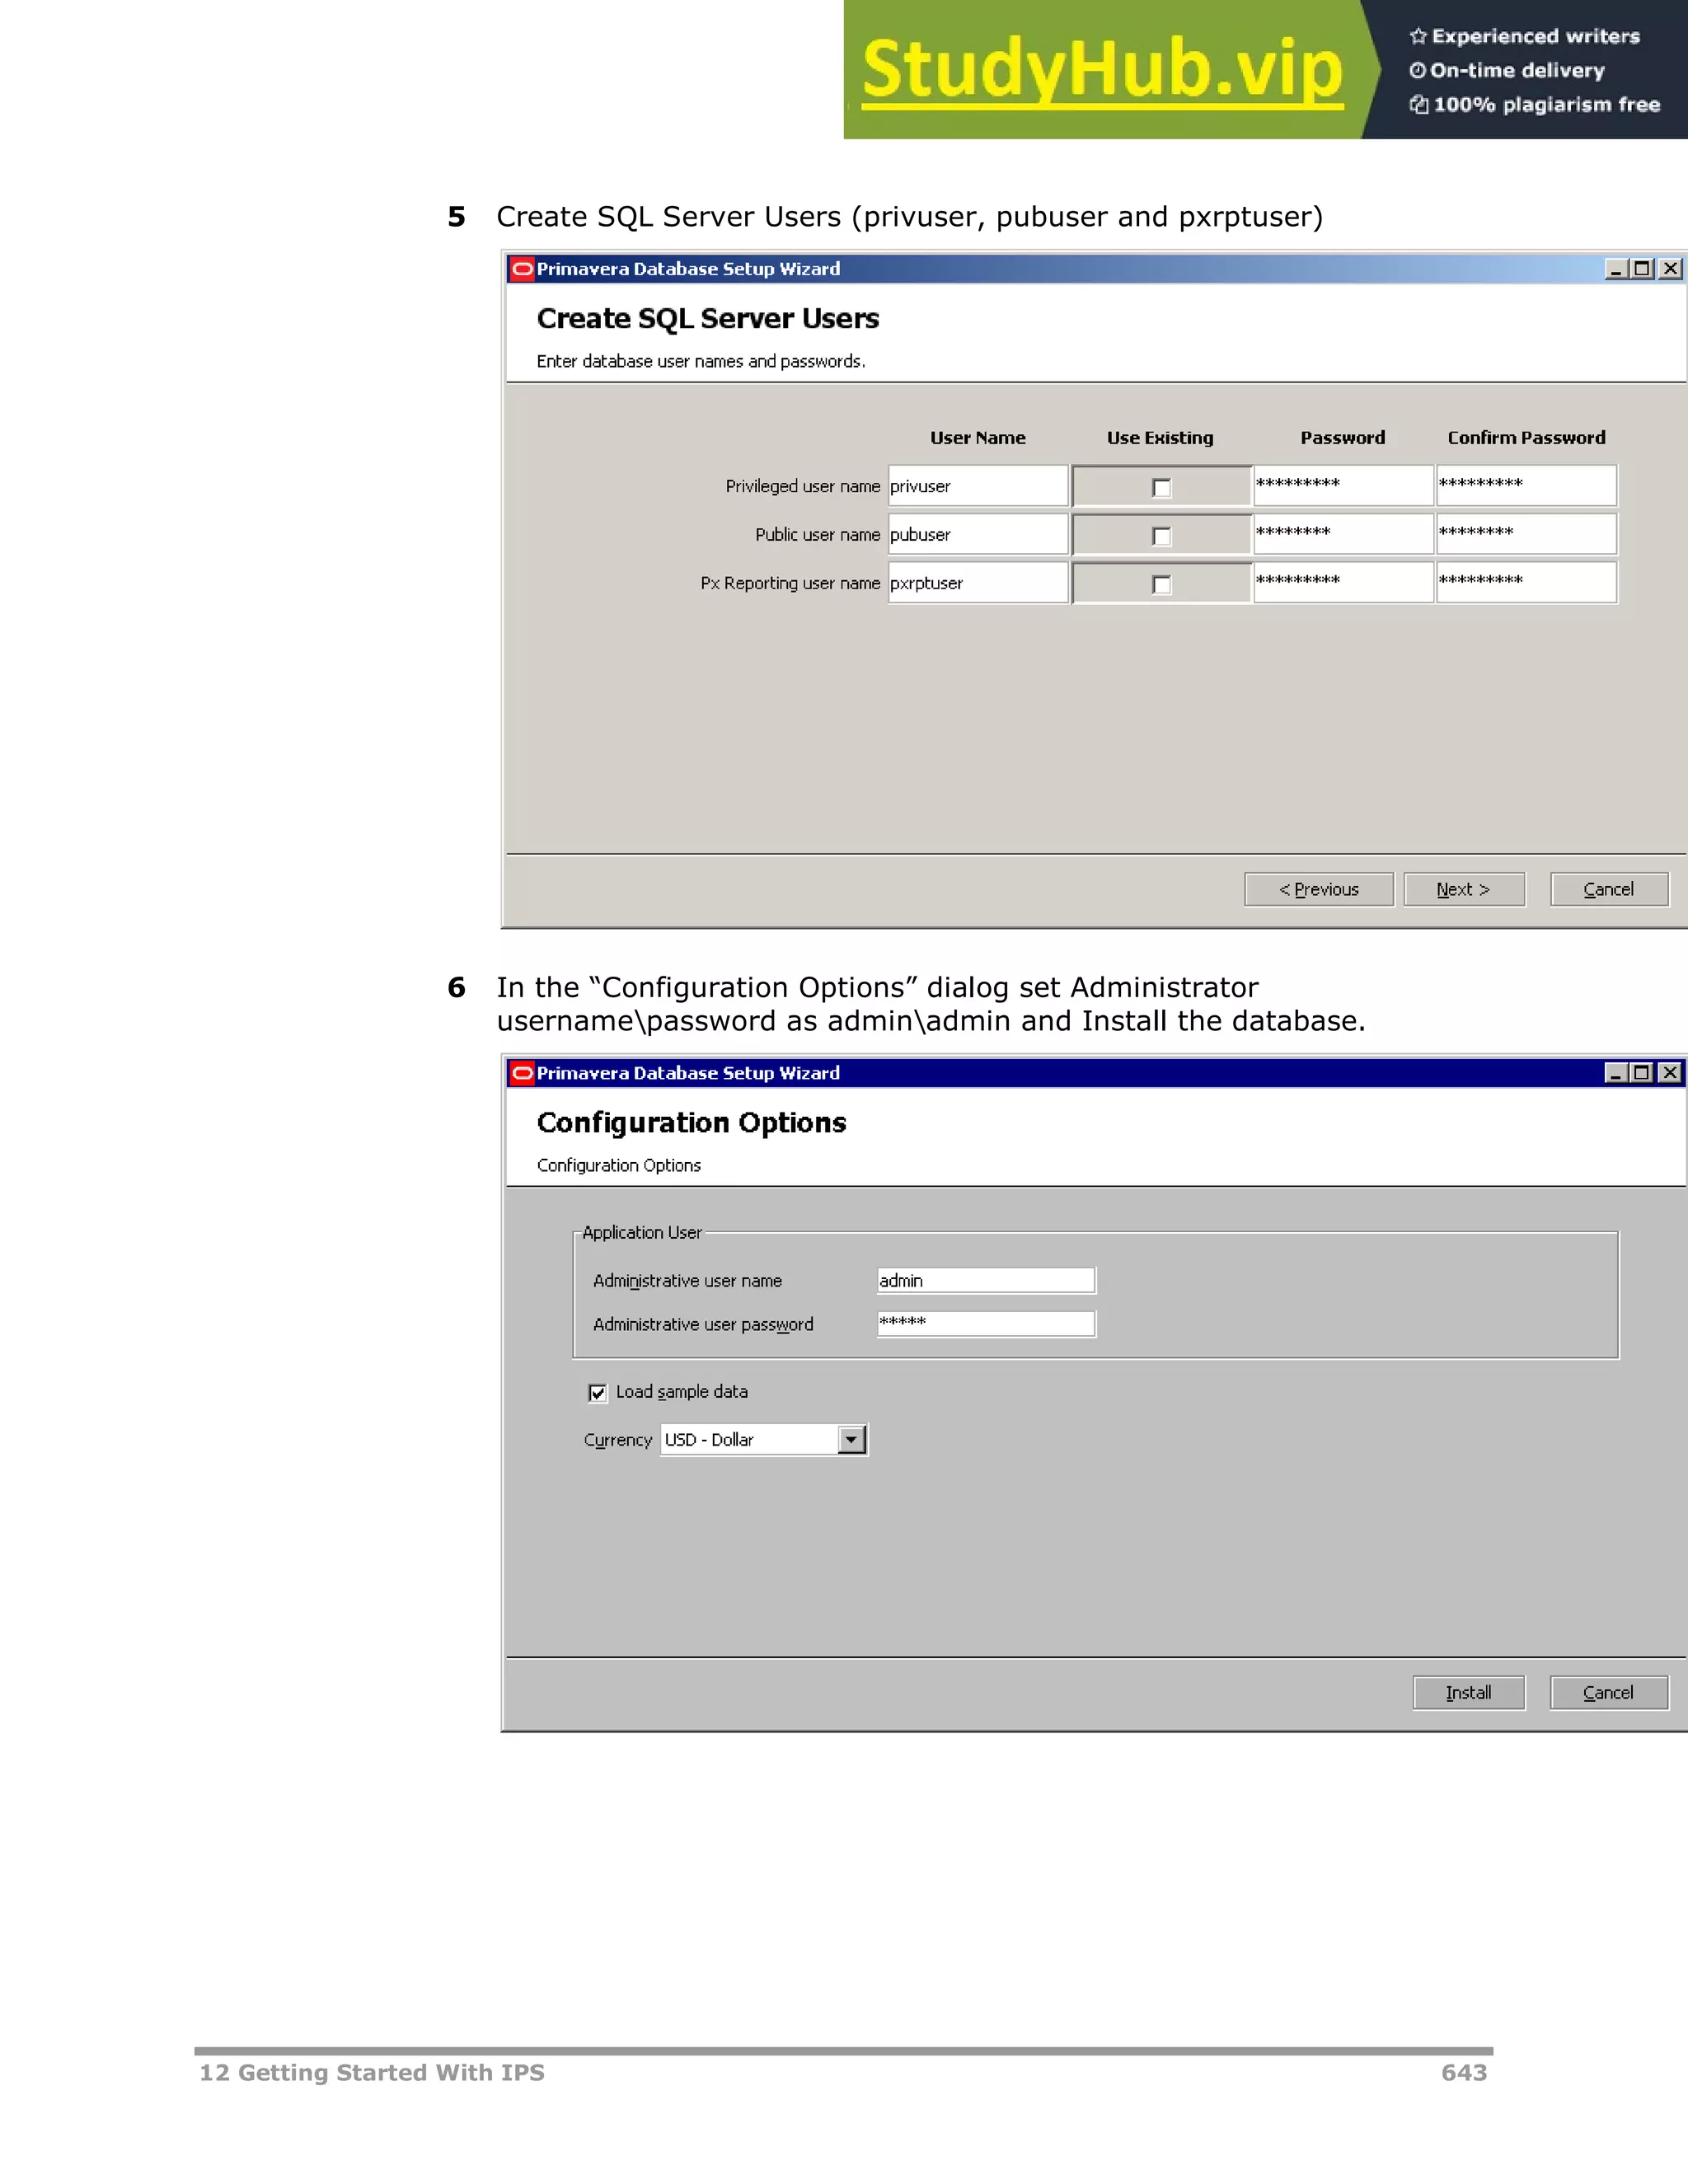Minimize the Create SQL Server Users wizard window
This screenshot has width=1688, height=2184.
(1615, 269)
